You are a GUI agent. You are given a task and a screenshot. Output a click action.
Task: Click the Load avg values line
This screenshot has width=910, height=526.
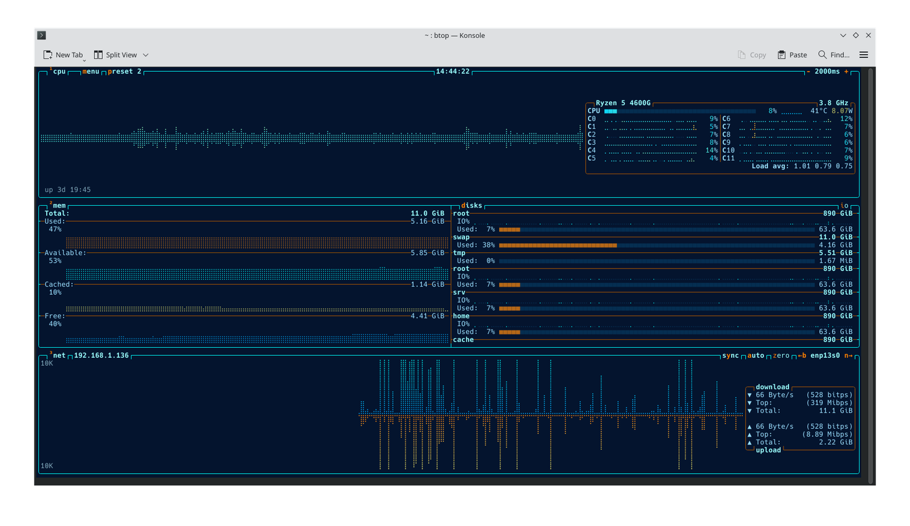pyautogui.click(x=802, y=166)
